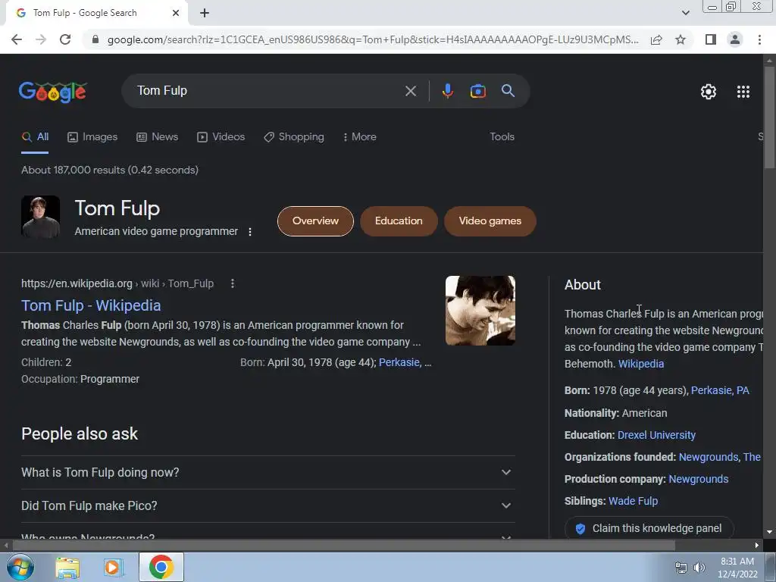
Task: Click the Google holiday logo
Action: (53, 92)
